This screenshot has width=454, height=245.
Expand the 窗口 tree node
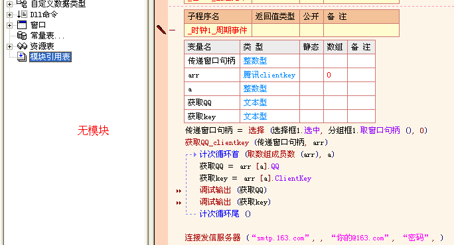coord(9,25)
